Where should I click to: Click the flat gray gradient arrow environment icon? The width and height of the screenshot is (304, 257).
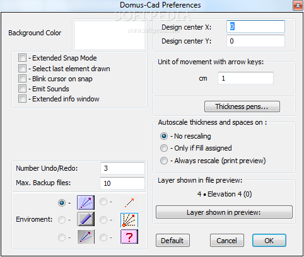click(x=86, y=237)
